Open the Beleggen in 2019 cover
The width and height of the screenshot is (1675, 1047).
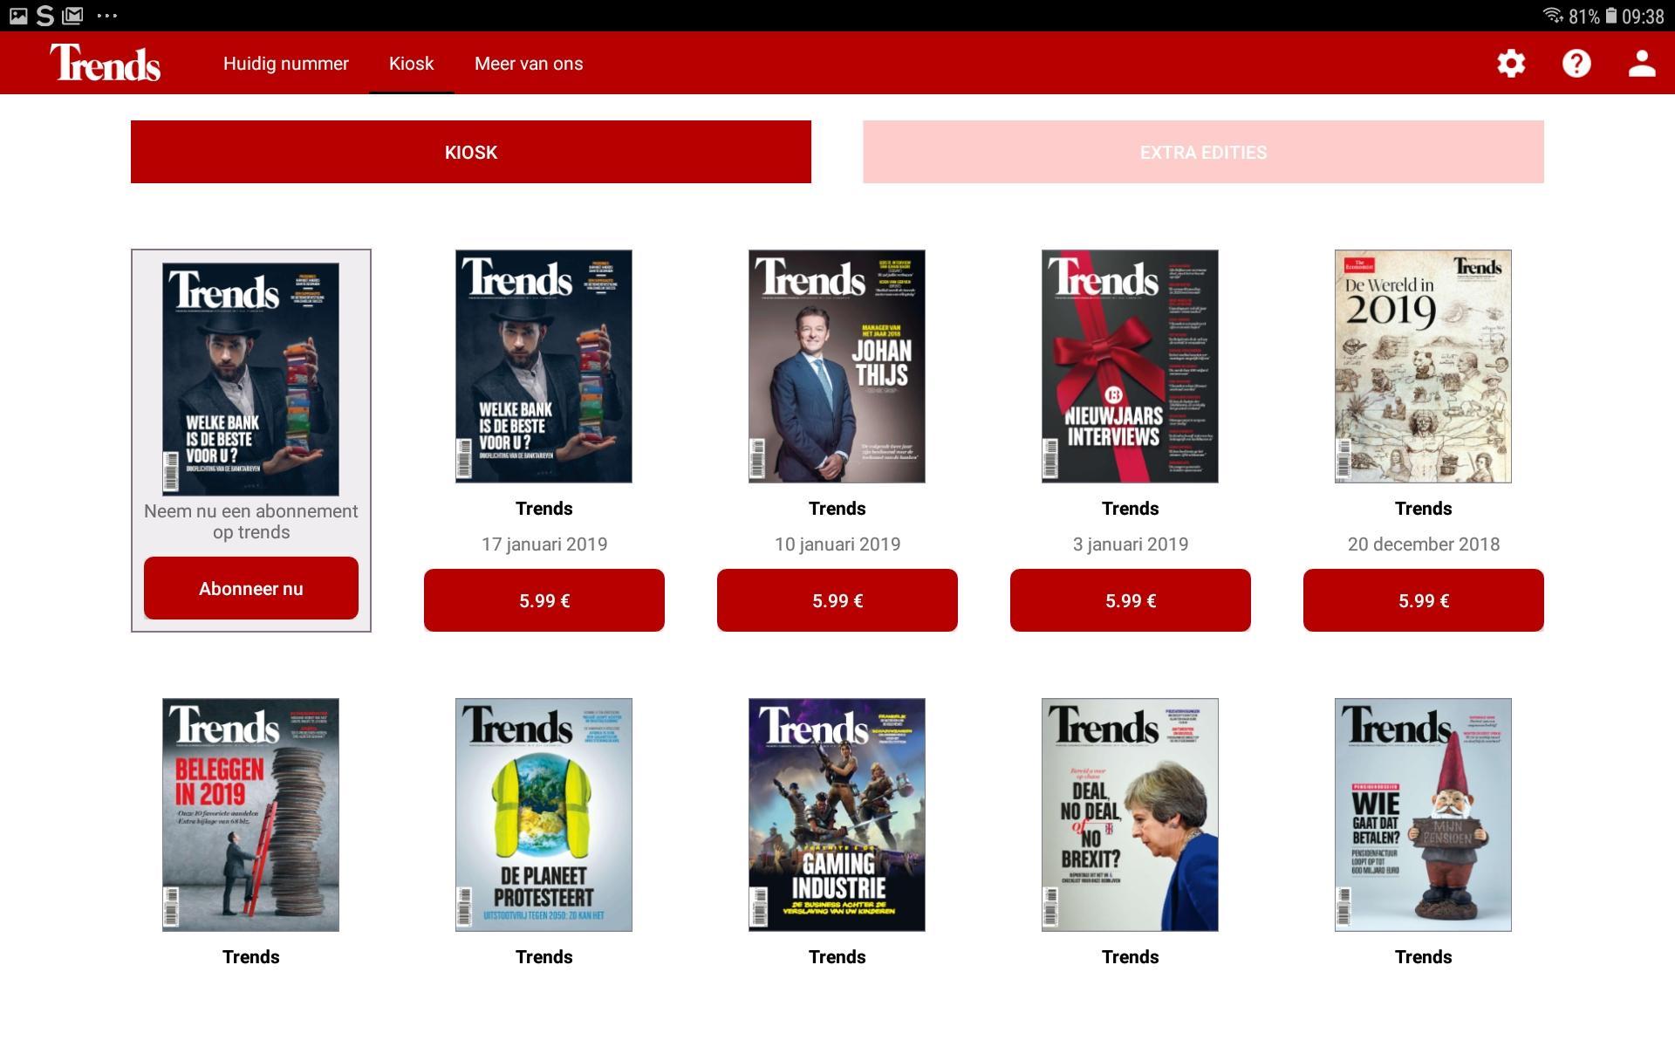pyautogui.click(x=251, y=815)
